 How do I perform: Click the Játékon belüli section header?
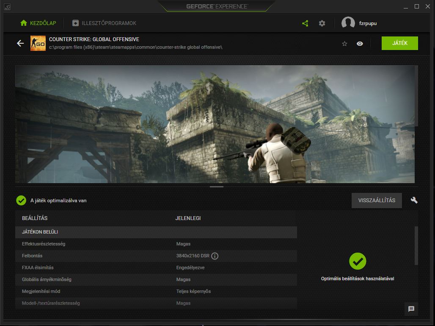[156, 232]
